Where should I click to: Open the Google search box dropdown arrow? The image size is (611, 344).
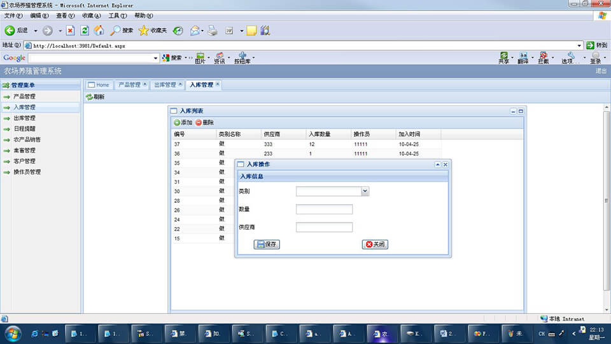[155, 58]
